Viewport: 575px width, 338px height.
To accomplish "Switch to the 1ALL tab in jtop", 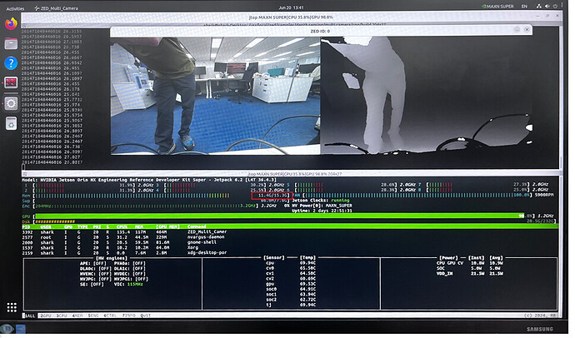I will tap(29, 316).
